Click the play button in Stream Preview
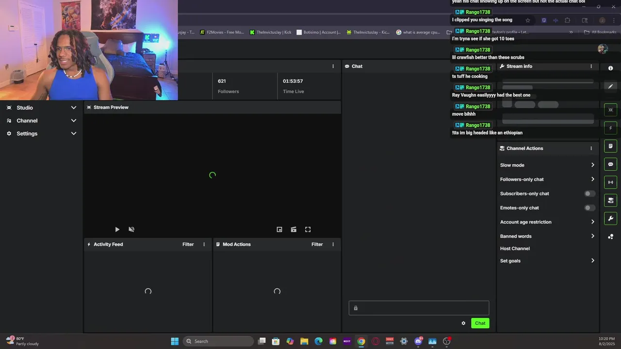Viewport: 621px width, 349px height. click(117, 230)
